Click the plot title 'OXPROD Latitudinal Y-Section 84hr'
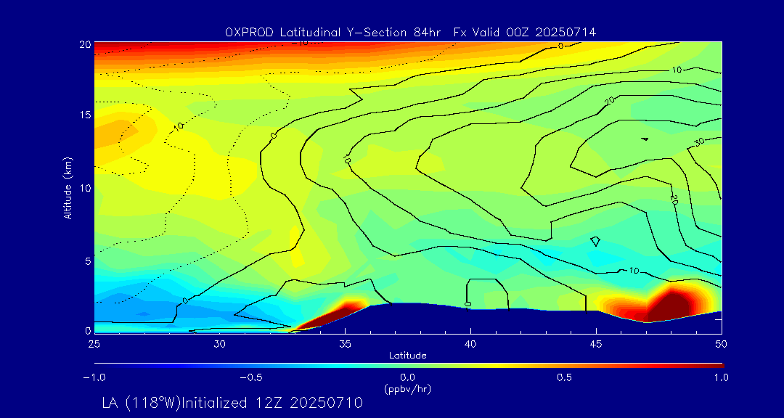This screenshot has height=418, width=784. [x=333, y=33]
